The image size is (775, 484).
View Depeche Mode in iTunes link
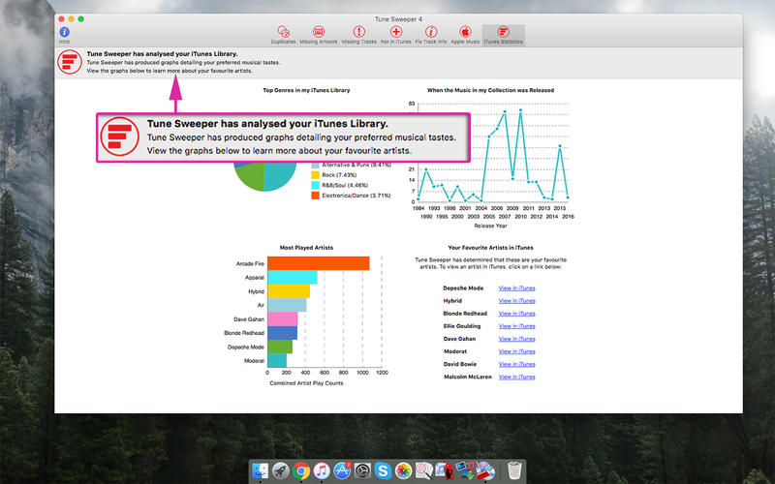coord(516,287)
